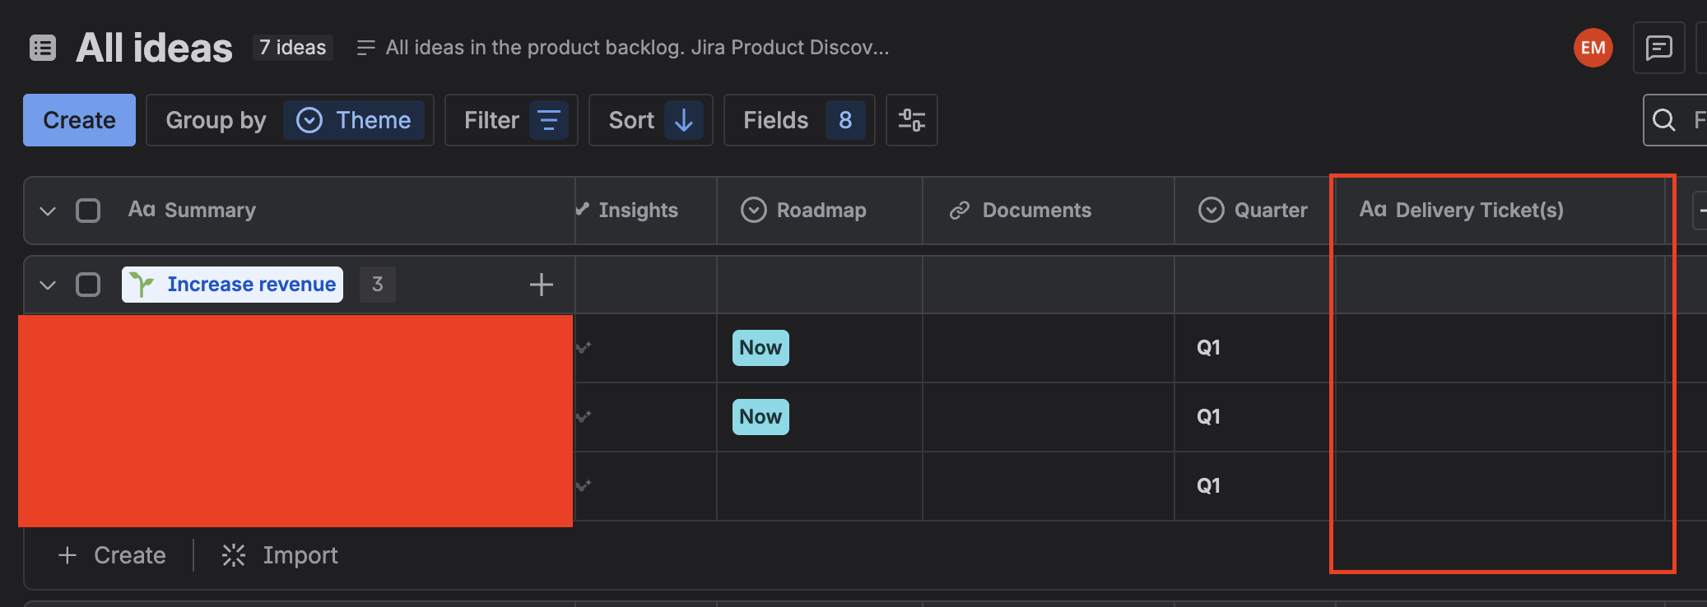The width and height of the screenshot is (1707, 607).
Task: Tick the Increase revenue group checkbox
Action: click(88, 285)
